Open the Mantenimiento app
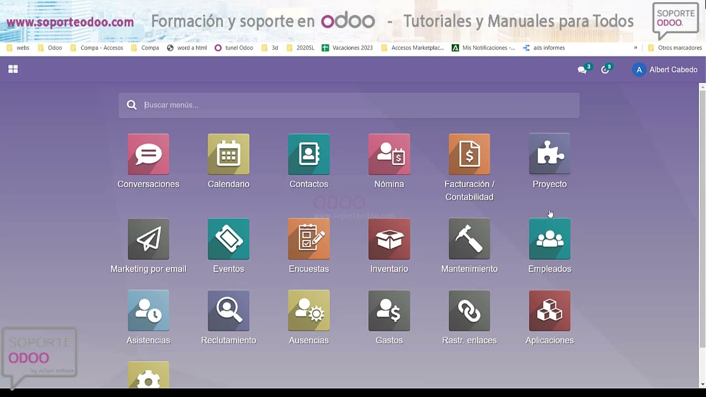Image resolution: width=706 pixels, height=397 pixels. pyautogui.click(x=469, y=239)
